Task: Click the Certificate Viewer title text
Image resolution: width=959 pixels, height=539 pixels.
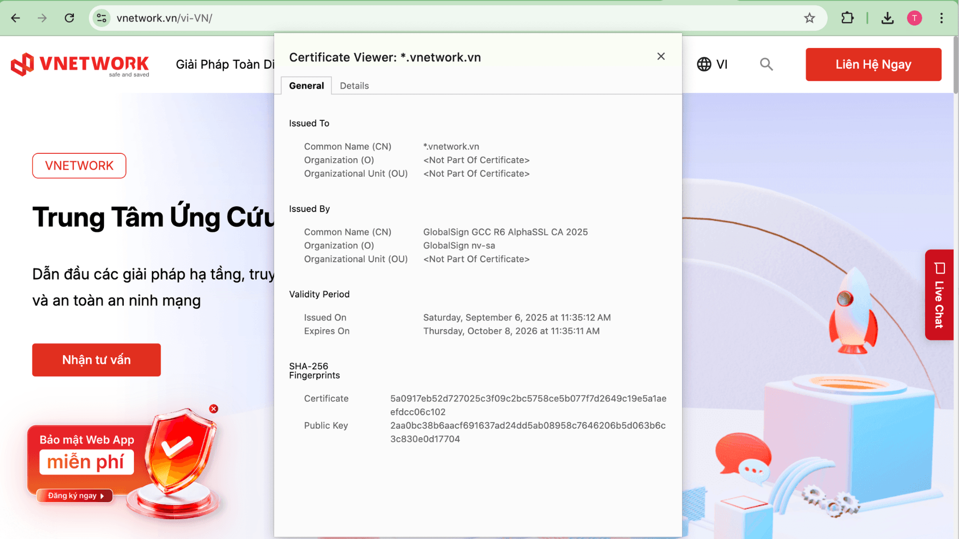Action: (x=385, y=57)
